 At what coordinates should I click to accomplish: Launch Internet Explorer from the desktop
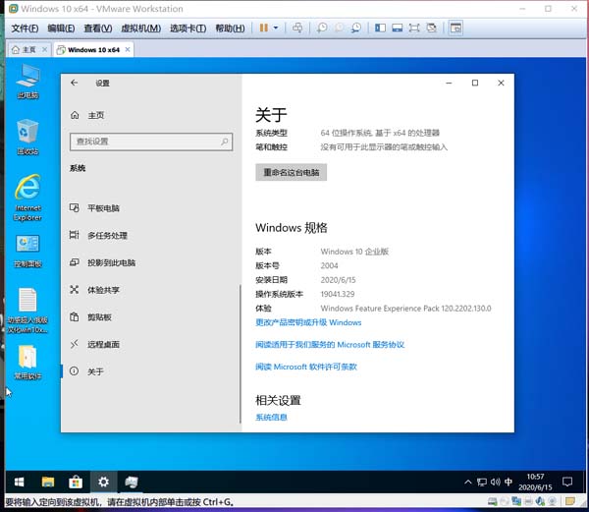point(27,198)
